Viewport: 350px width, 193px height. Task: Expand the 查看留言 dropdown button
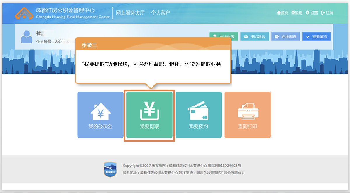pyautogui.click(x=316, y=37)
